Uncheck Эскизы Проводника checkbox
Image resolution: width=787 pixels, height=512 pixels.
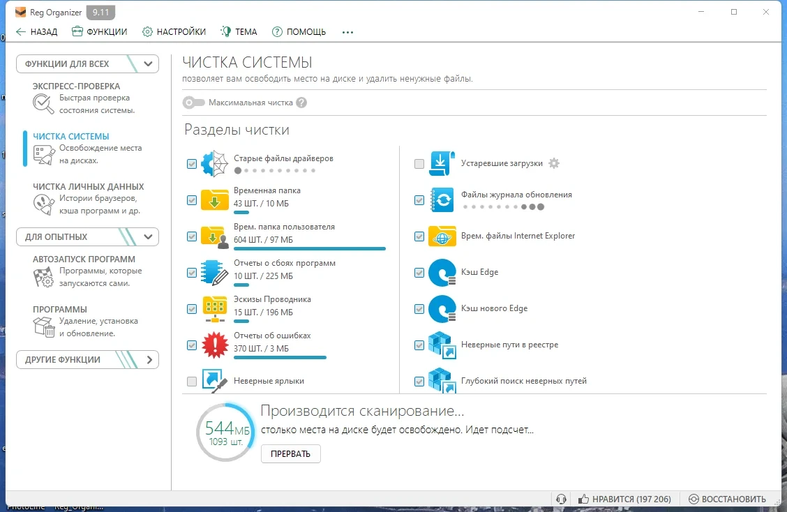pyautogui.click(x=192, y=309)
